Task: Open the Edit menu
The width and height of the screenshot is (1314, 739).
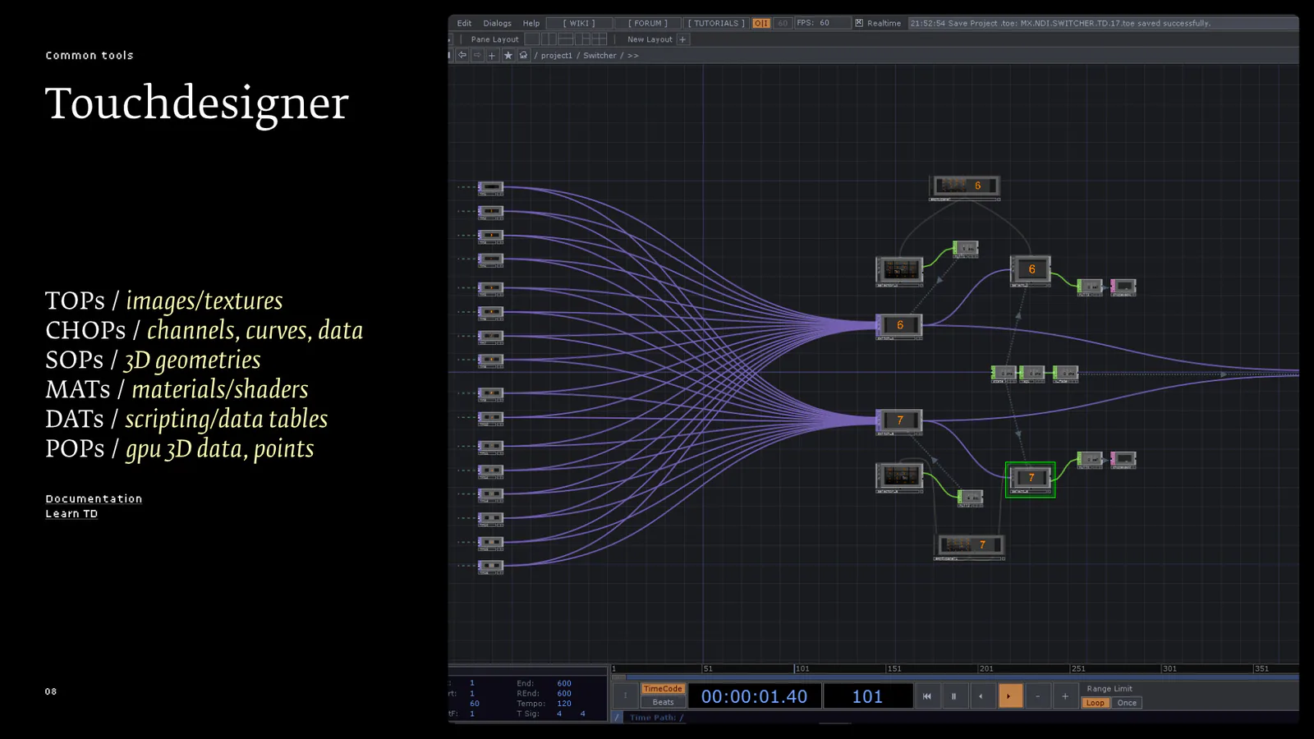Action: (464, 23)
